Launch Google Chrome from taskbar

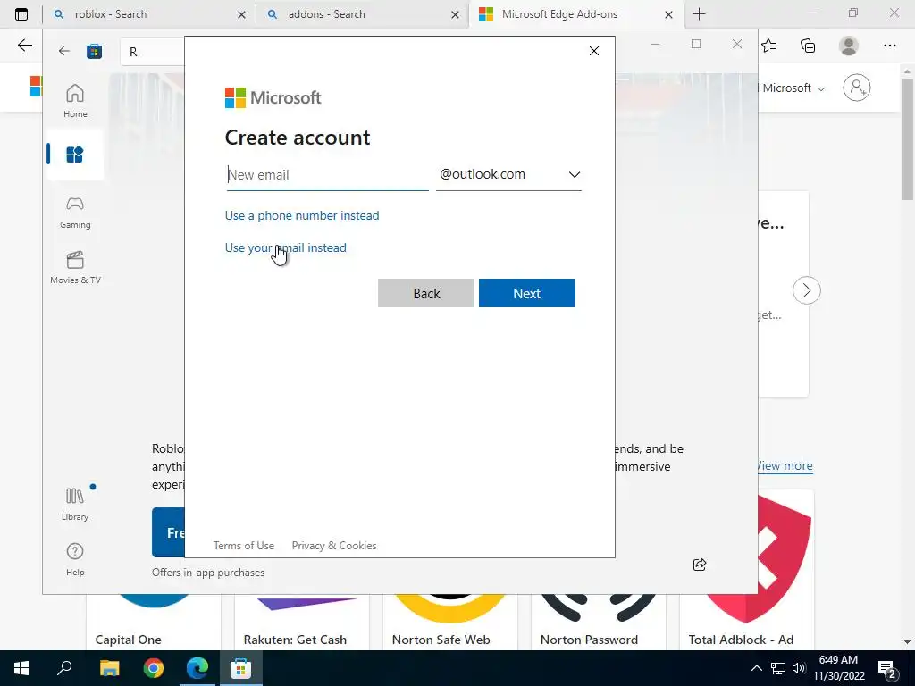click(x=154, y=668)
